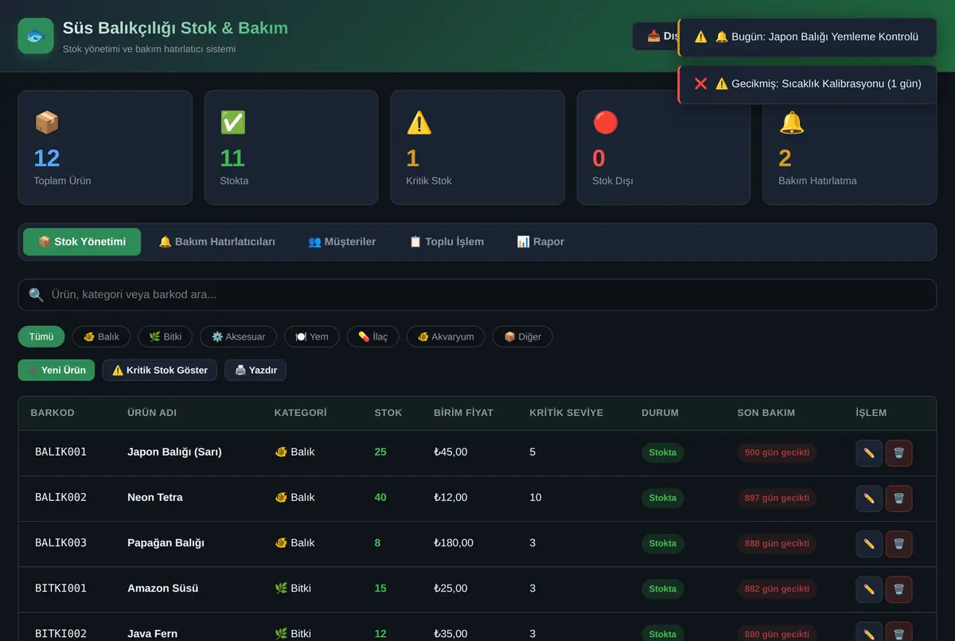
Task: Edit the Neon Tetra product
Action: pos(869,499)
